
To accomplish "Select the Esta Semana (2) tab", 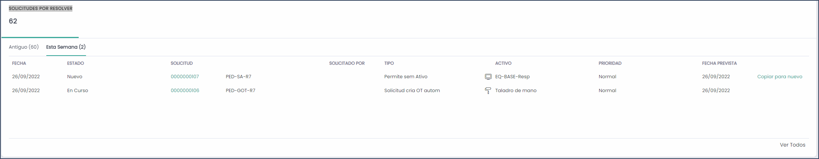I will pyautogui.click(x=66, y=47).
